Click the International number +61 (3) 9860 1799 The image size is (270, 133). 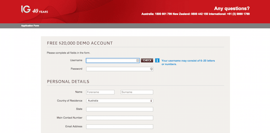pyautogui.click(x=238, y=14)
